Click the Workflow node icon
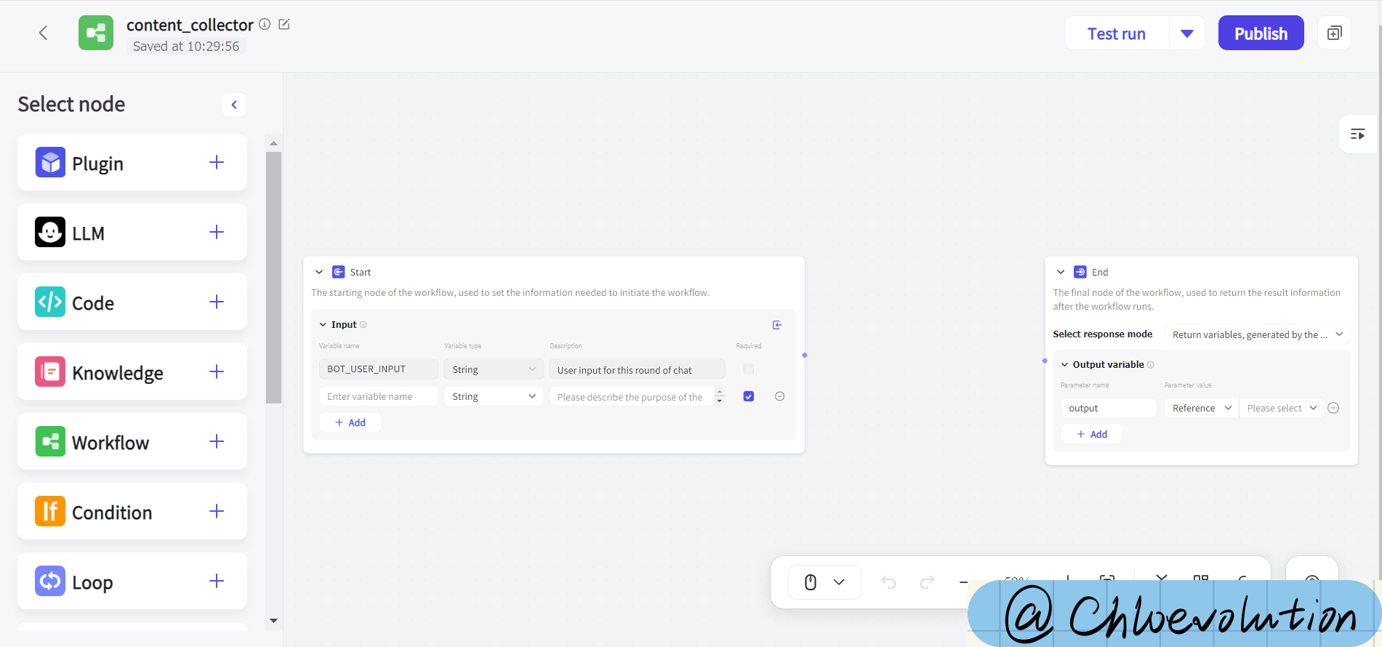The width and height of the screenshot is (1382, 647). (x=50, y=442)
